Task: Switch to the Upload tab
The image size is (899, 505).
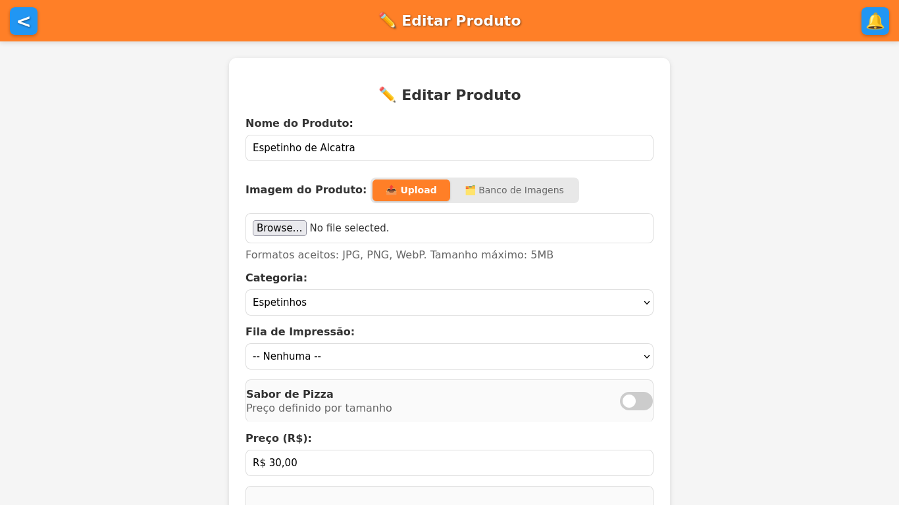Action: (x=411, y=190)
